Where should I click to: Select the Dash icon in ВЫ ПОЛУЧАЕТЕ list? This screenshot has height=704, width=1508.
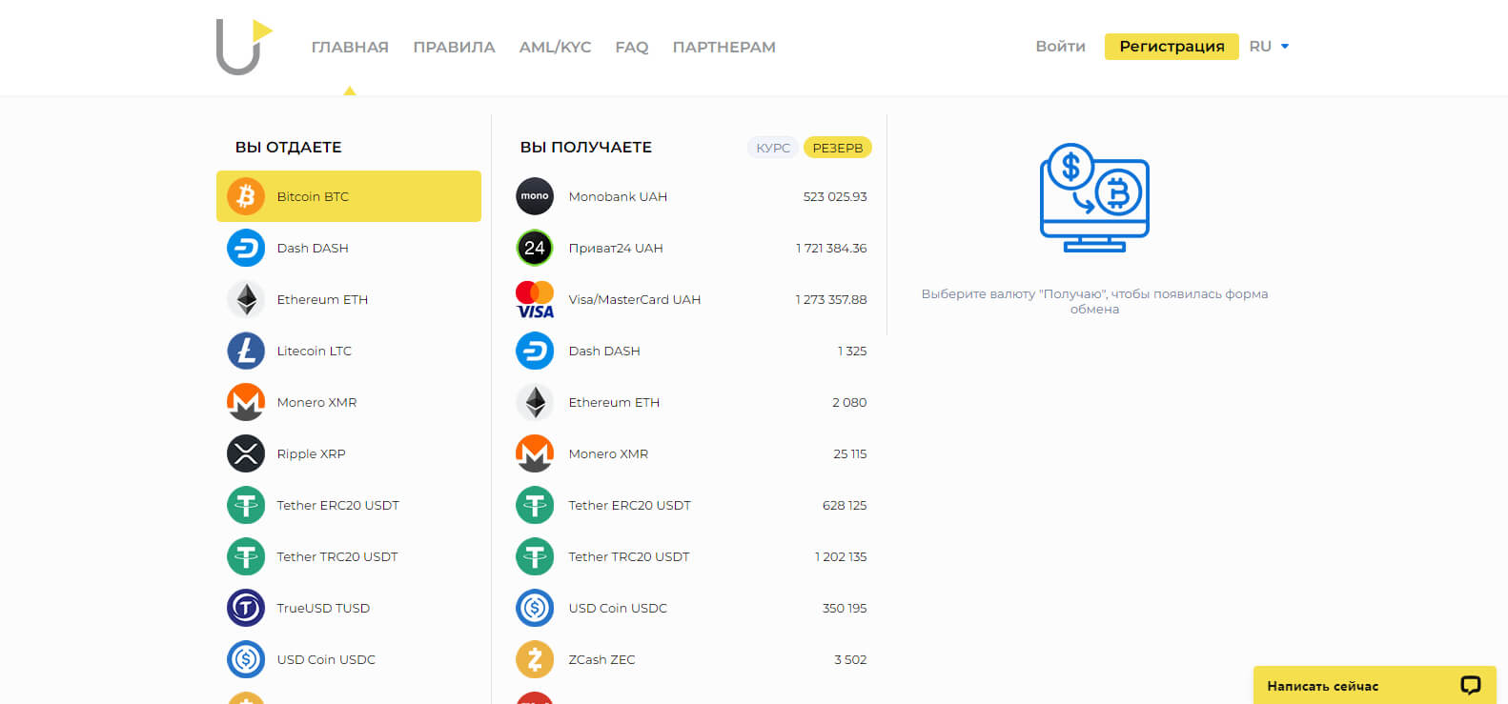[535, 351]
